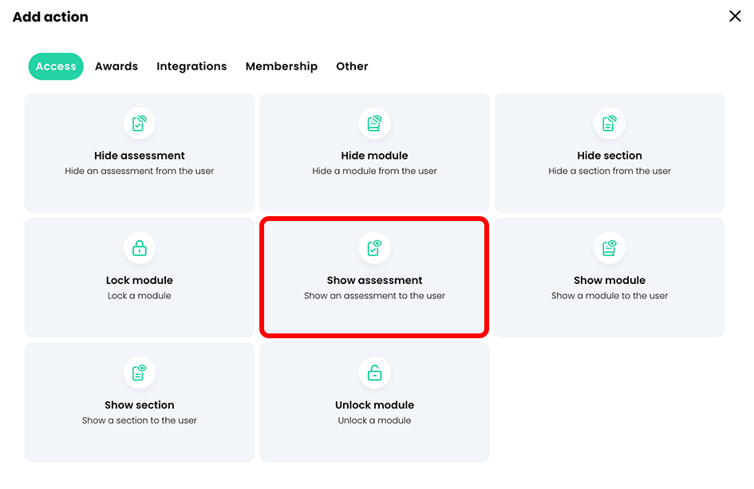Click the Unlock module open-padlock icon
The height and width of the screenshot is (489, 754).
click(x=374, y=373)
